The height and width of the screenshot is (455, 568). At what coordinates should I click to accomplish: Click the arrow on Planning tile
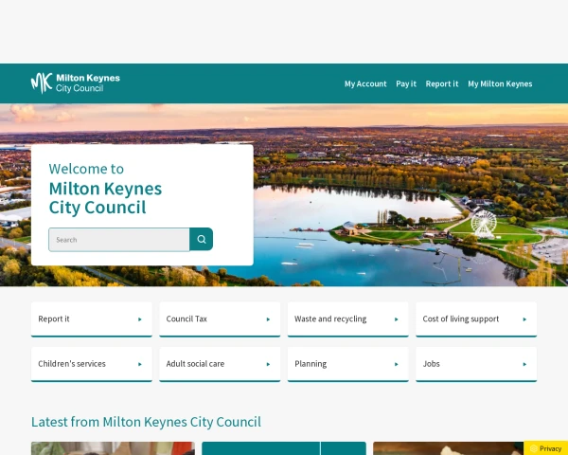point(397,364)
